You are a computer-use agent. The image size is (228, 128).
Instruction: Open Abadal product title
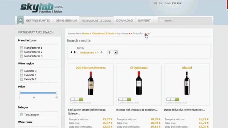click(187, 68)
